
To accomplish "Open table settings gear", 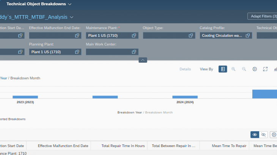I will [x=274, y=135].
